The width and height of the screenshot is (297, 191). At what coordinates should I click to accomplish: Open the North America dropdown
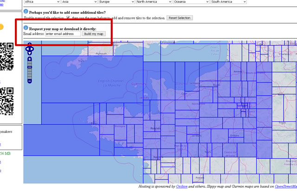(153, 2)
